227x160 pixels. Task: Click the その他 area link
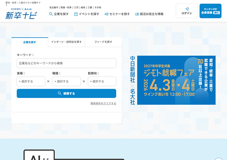tap(98, 7)
